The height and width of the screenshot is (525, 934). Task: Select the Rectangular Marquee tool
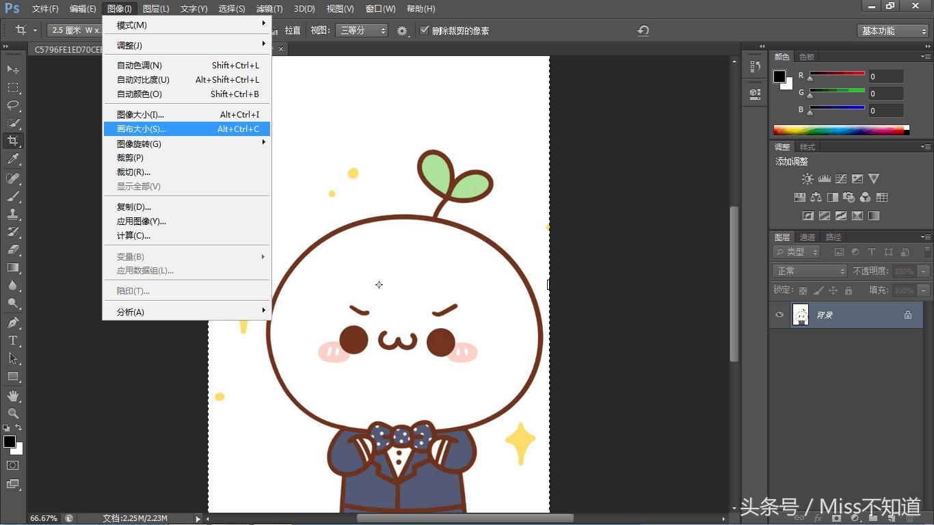pos(13,87)
